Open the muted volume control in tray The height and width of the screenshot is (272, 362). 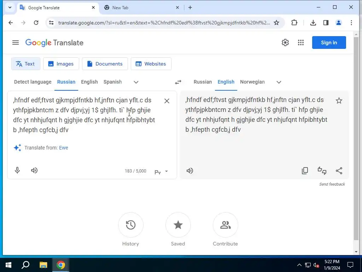tap(316, 265)
